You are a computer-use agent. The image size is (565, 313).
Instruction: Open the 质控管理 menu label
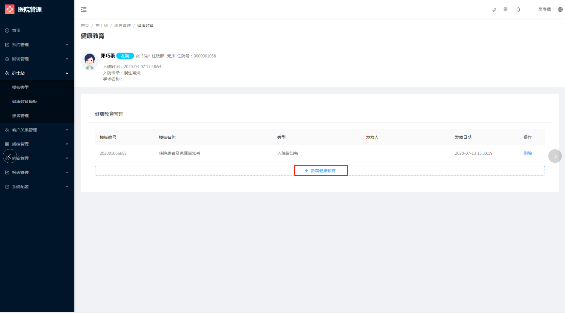coord(20,144)
